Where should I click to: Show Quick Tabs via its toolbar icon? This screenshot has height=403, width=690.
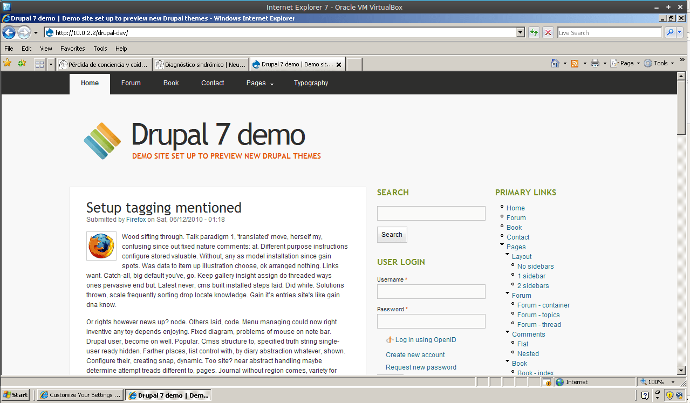click(x=39, y=63)
